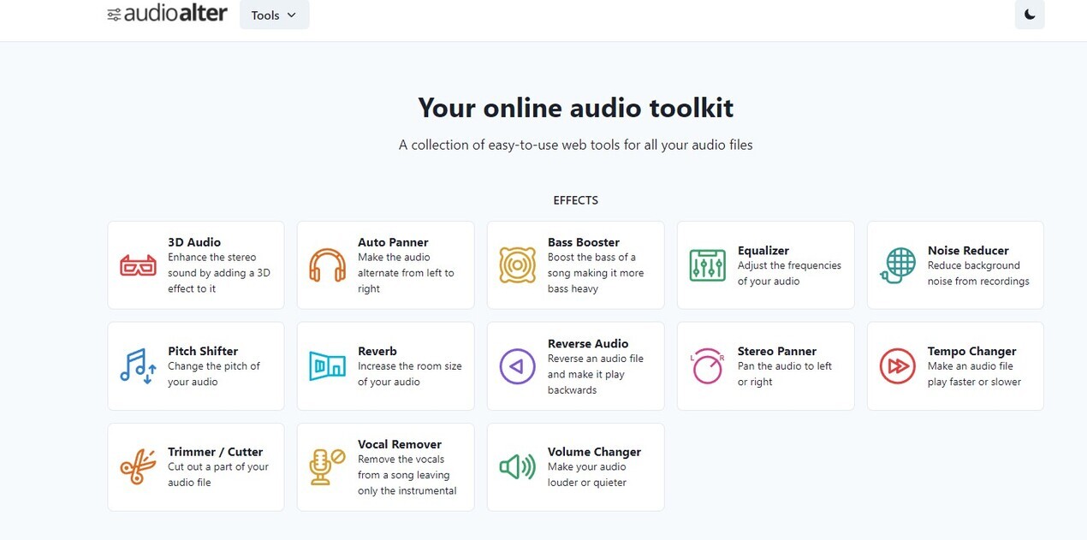Open the Trimmer / Cutter title link
1087x540 pixels.
[x=215, y=452]
